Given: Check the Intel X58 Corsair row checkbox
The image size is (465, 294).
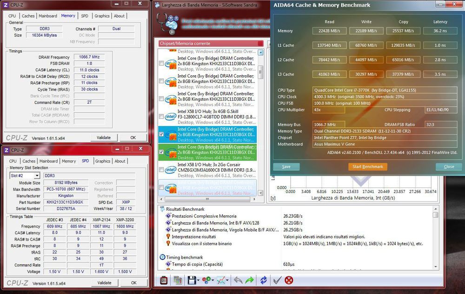Looking at the screenshot, I should 161,170.
